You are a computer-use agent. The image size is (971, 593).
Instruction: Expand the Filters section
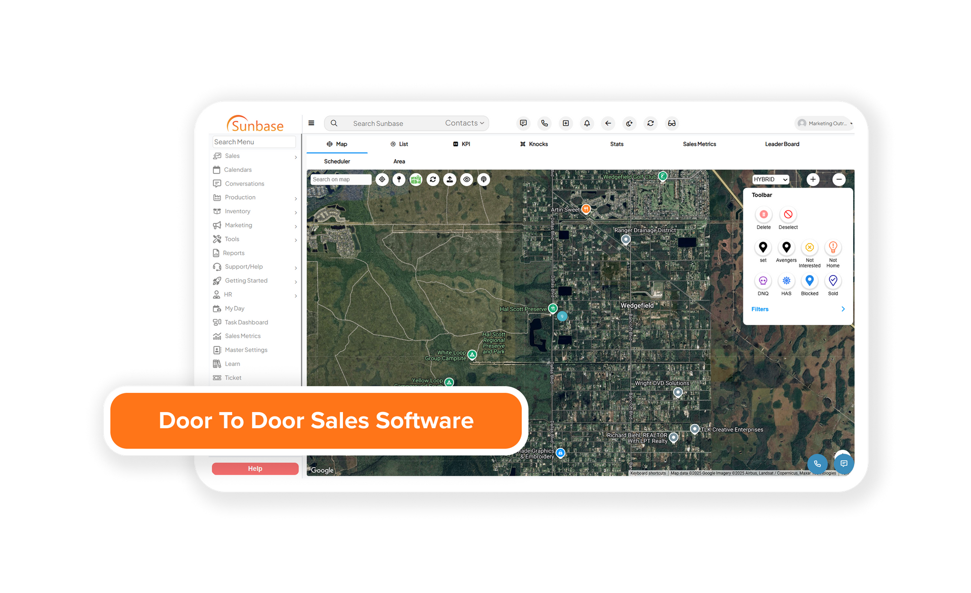pos(798,309)
